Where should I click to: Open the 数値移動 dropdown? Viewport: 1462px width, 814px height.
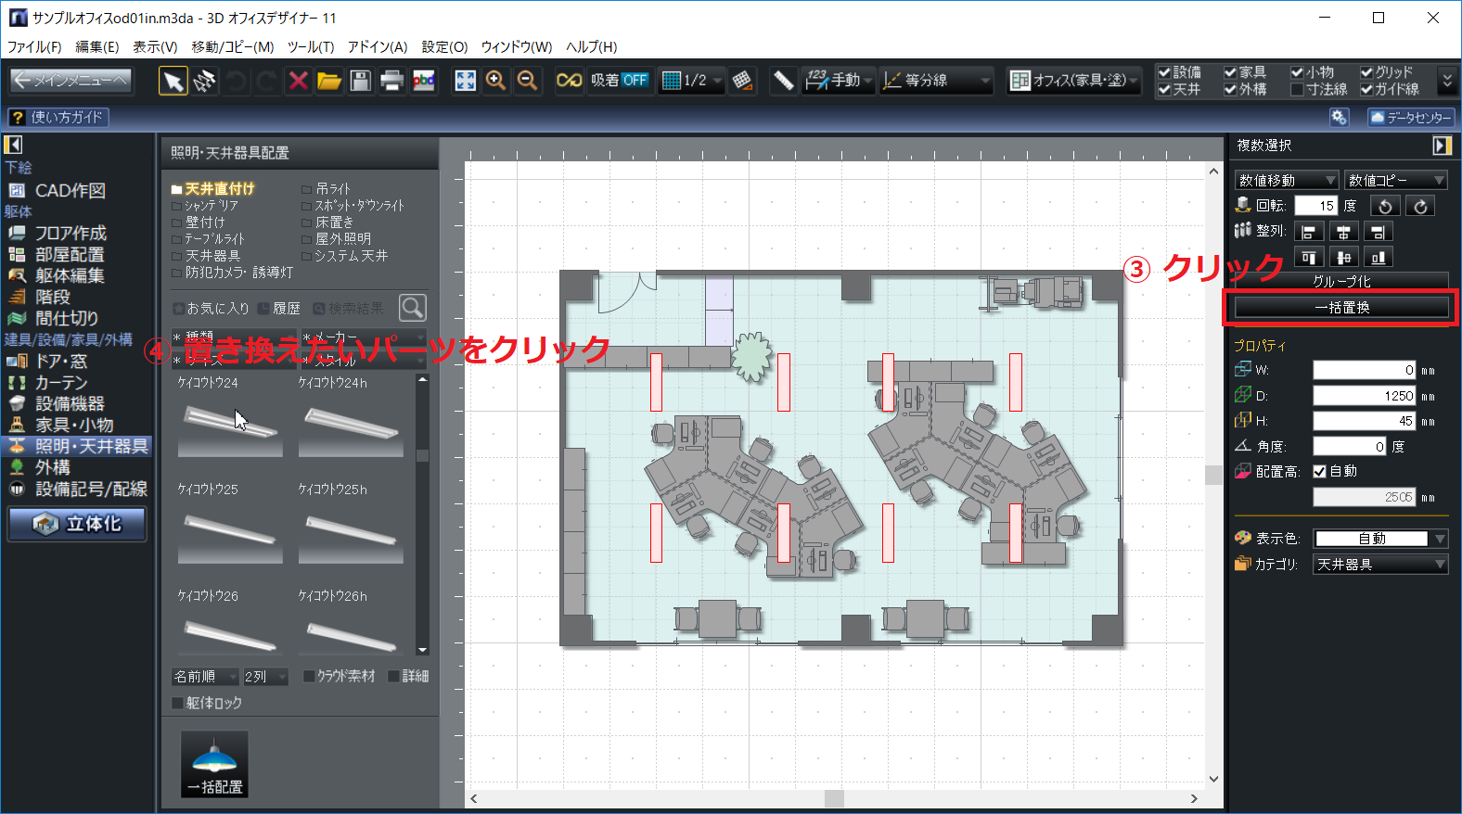(1286, 180)
